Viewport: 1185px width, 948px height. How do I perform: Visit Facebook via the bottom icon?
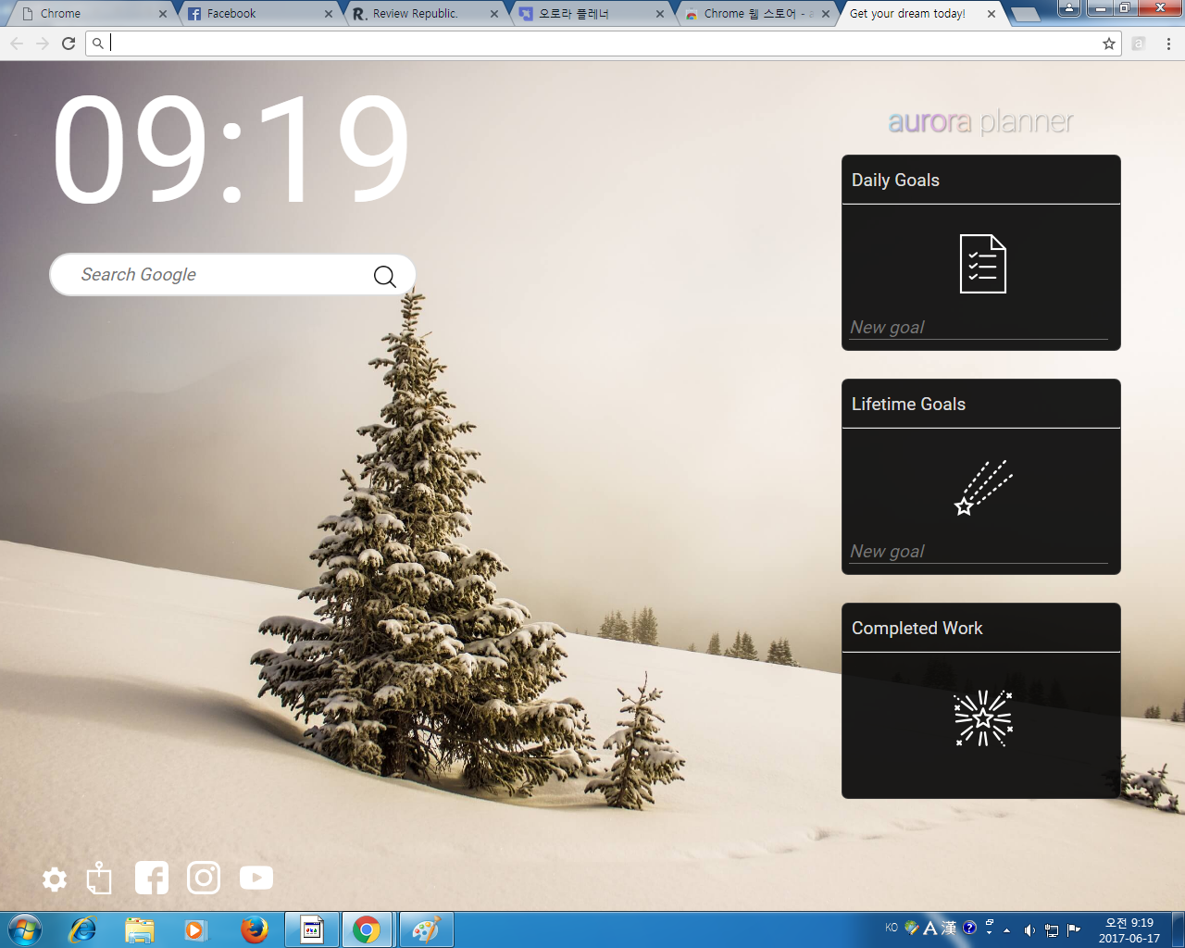152,878
